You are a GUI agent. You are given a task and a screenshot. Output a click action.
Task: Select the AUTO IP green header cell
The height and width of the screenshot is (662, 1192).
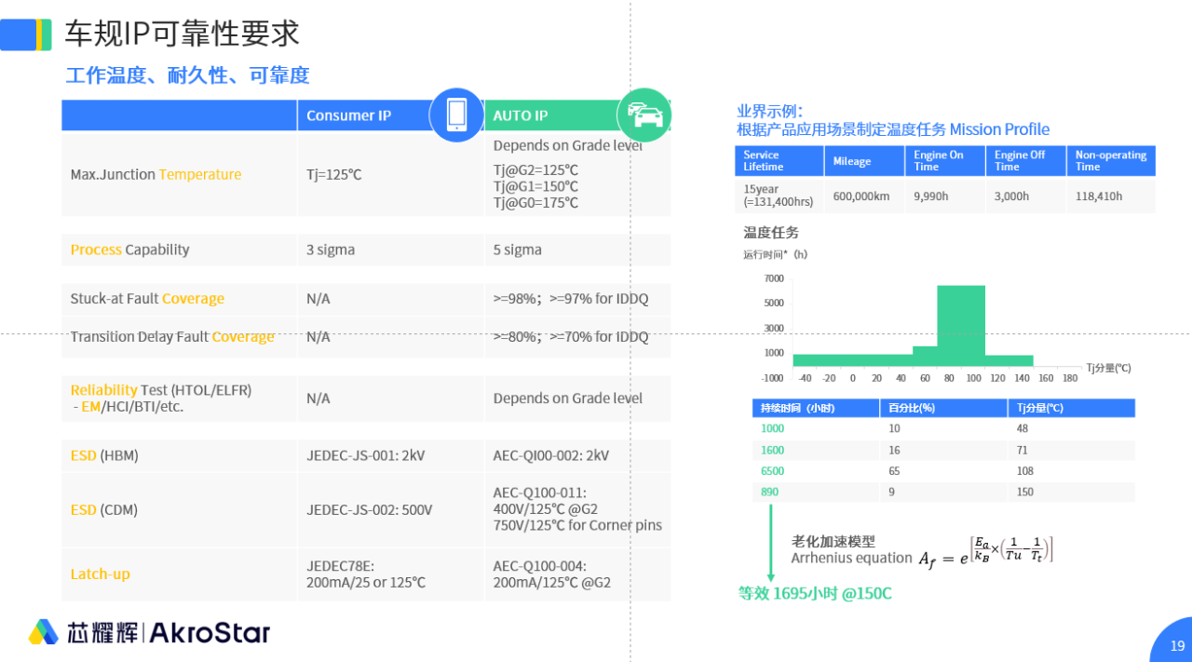coord(559,115)
